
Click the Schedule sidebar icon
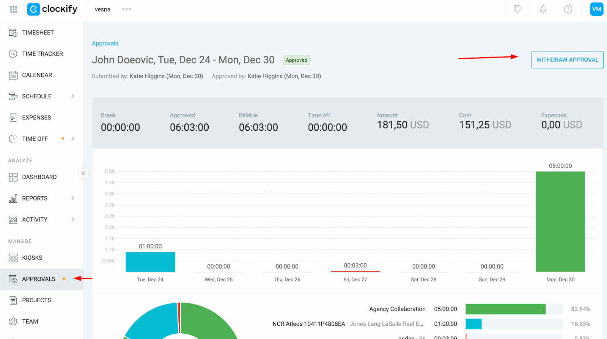(13, 96)
